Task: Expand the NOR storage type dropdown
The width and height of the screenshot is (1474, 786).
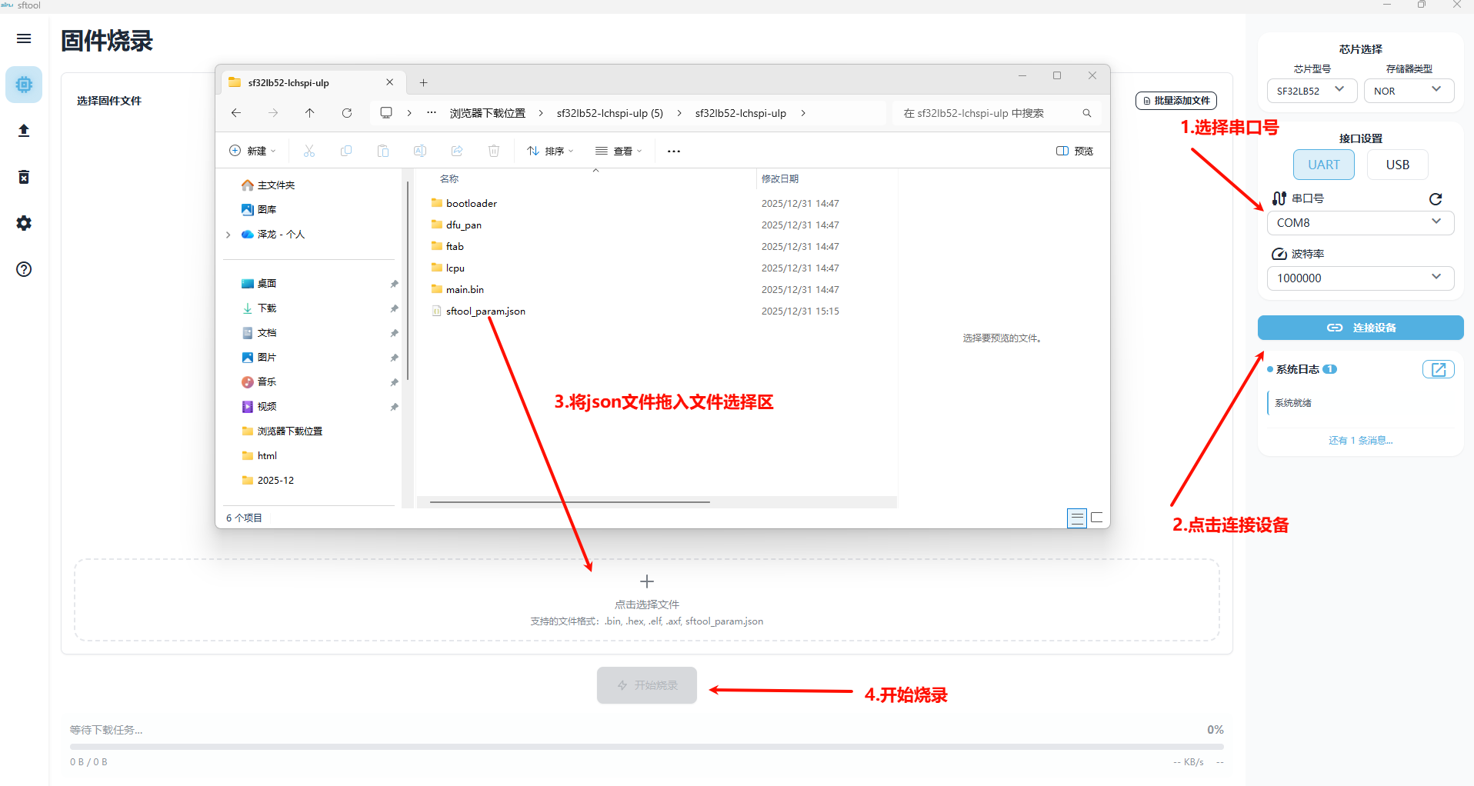Action: coord(1408,91)
